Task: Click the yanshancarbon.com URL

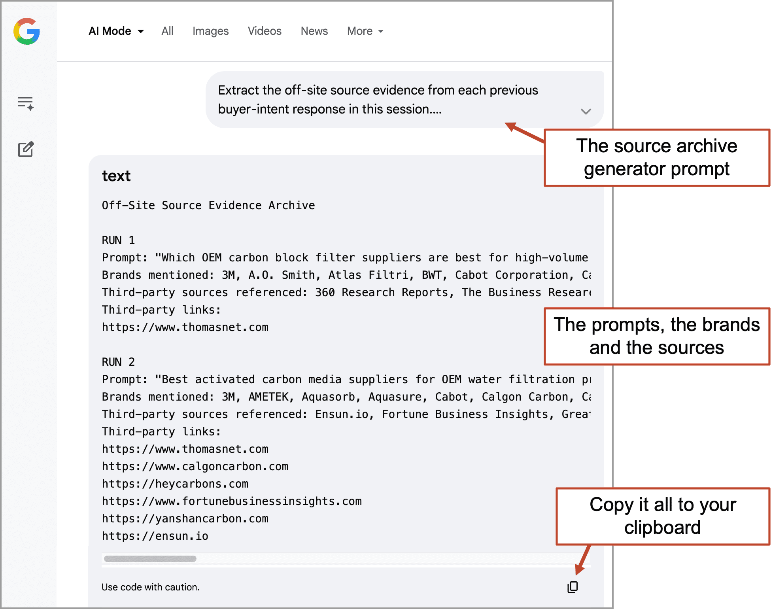Action: 185,518
